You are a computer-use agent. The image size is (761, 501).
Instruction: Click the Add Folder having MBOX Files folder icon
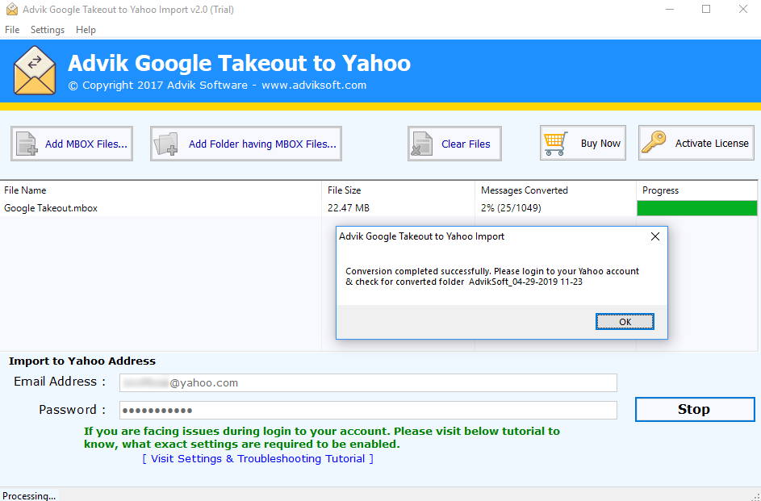click(166, 144)
